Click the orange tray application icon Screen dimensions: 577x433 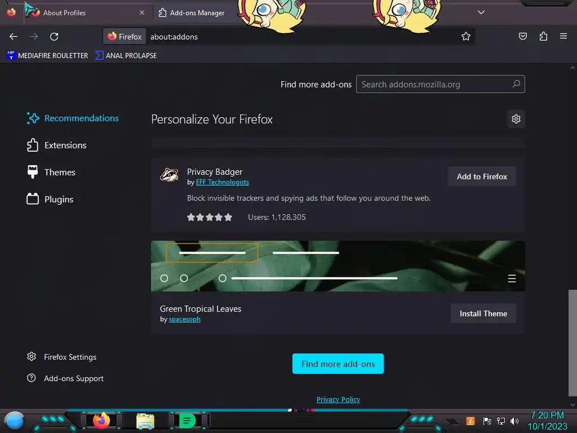click(x=471, y=421)
